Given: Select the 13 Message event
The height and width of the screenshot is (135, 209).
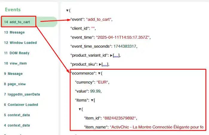Looking at the screenshot, I should click(x=14, y=32).
